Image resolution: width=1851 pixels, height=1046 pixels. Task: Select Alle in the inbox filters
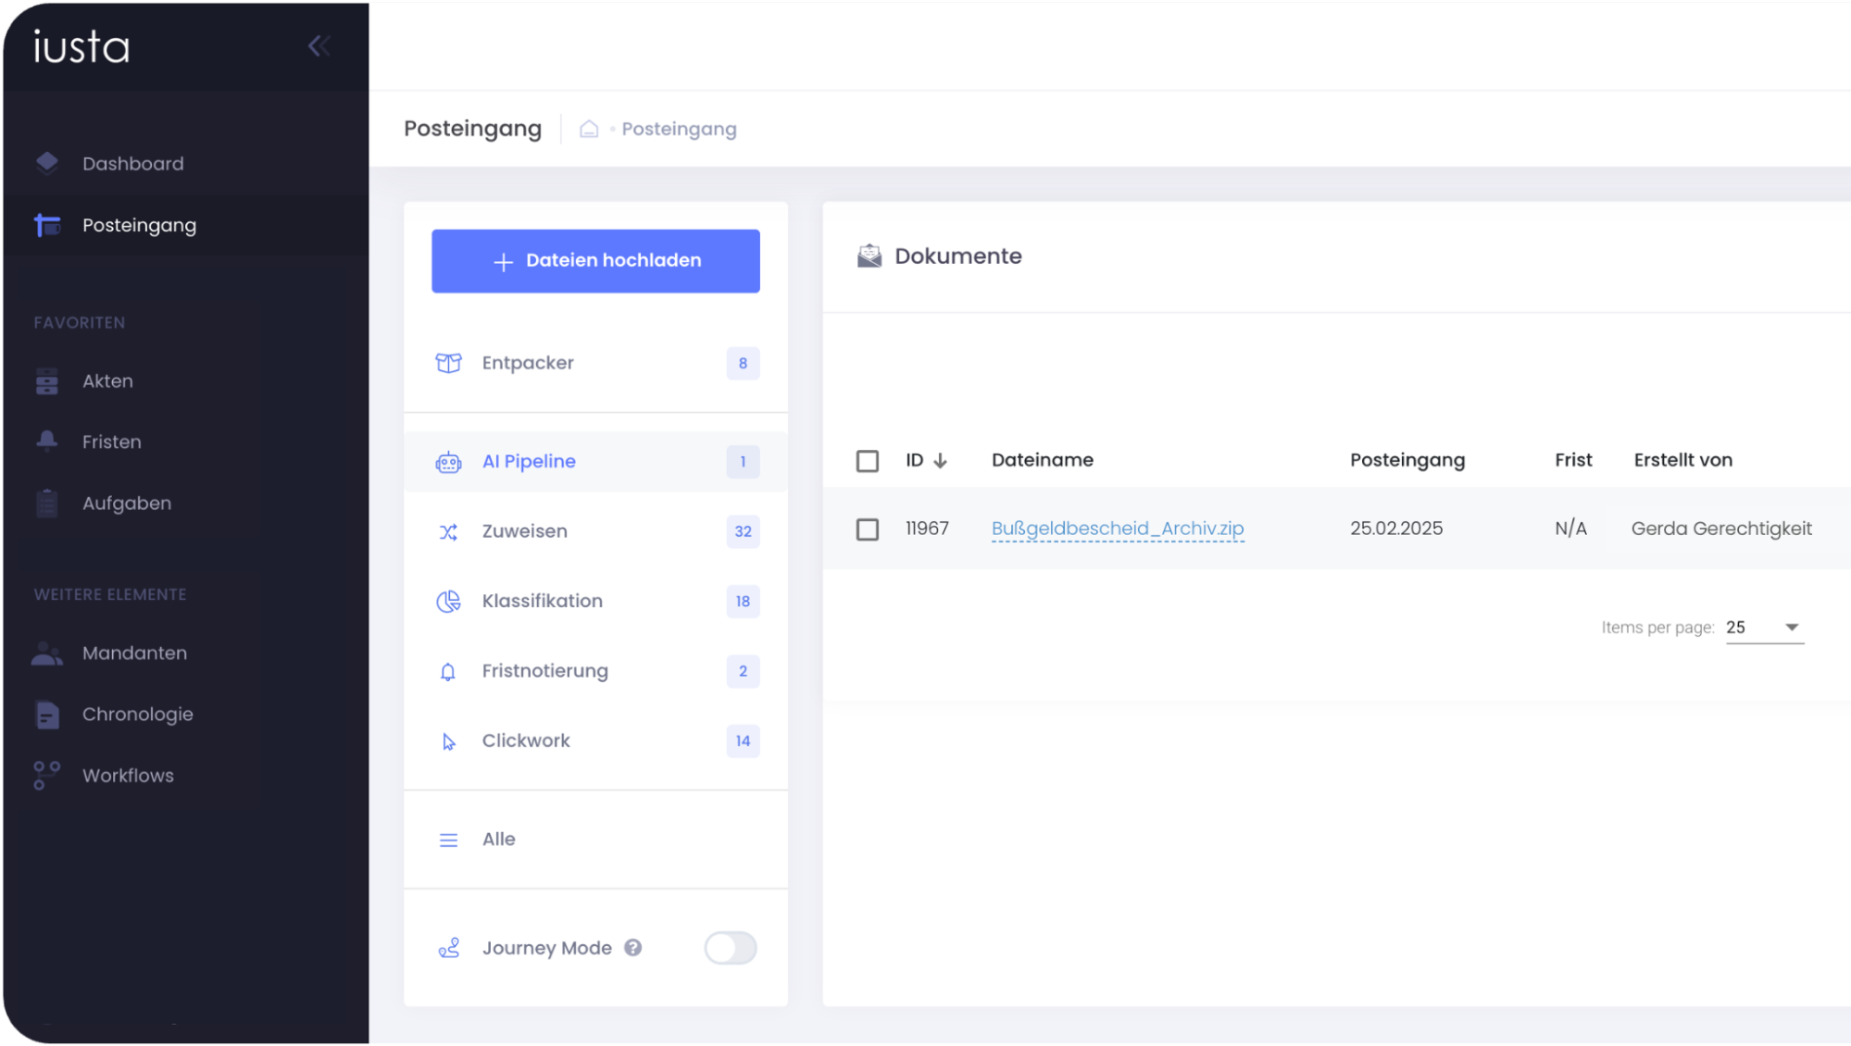498,839
